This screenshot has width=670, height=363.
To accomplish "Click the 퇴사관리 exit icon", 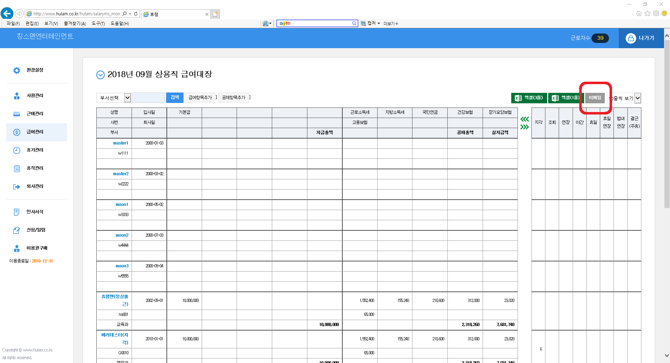I will [x=17, y=187].
